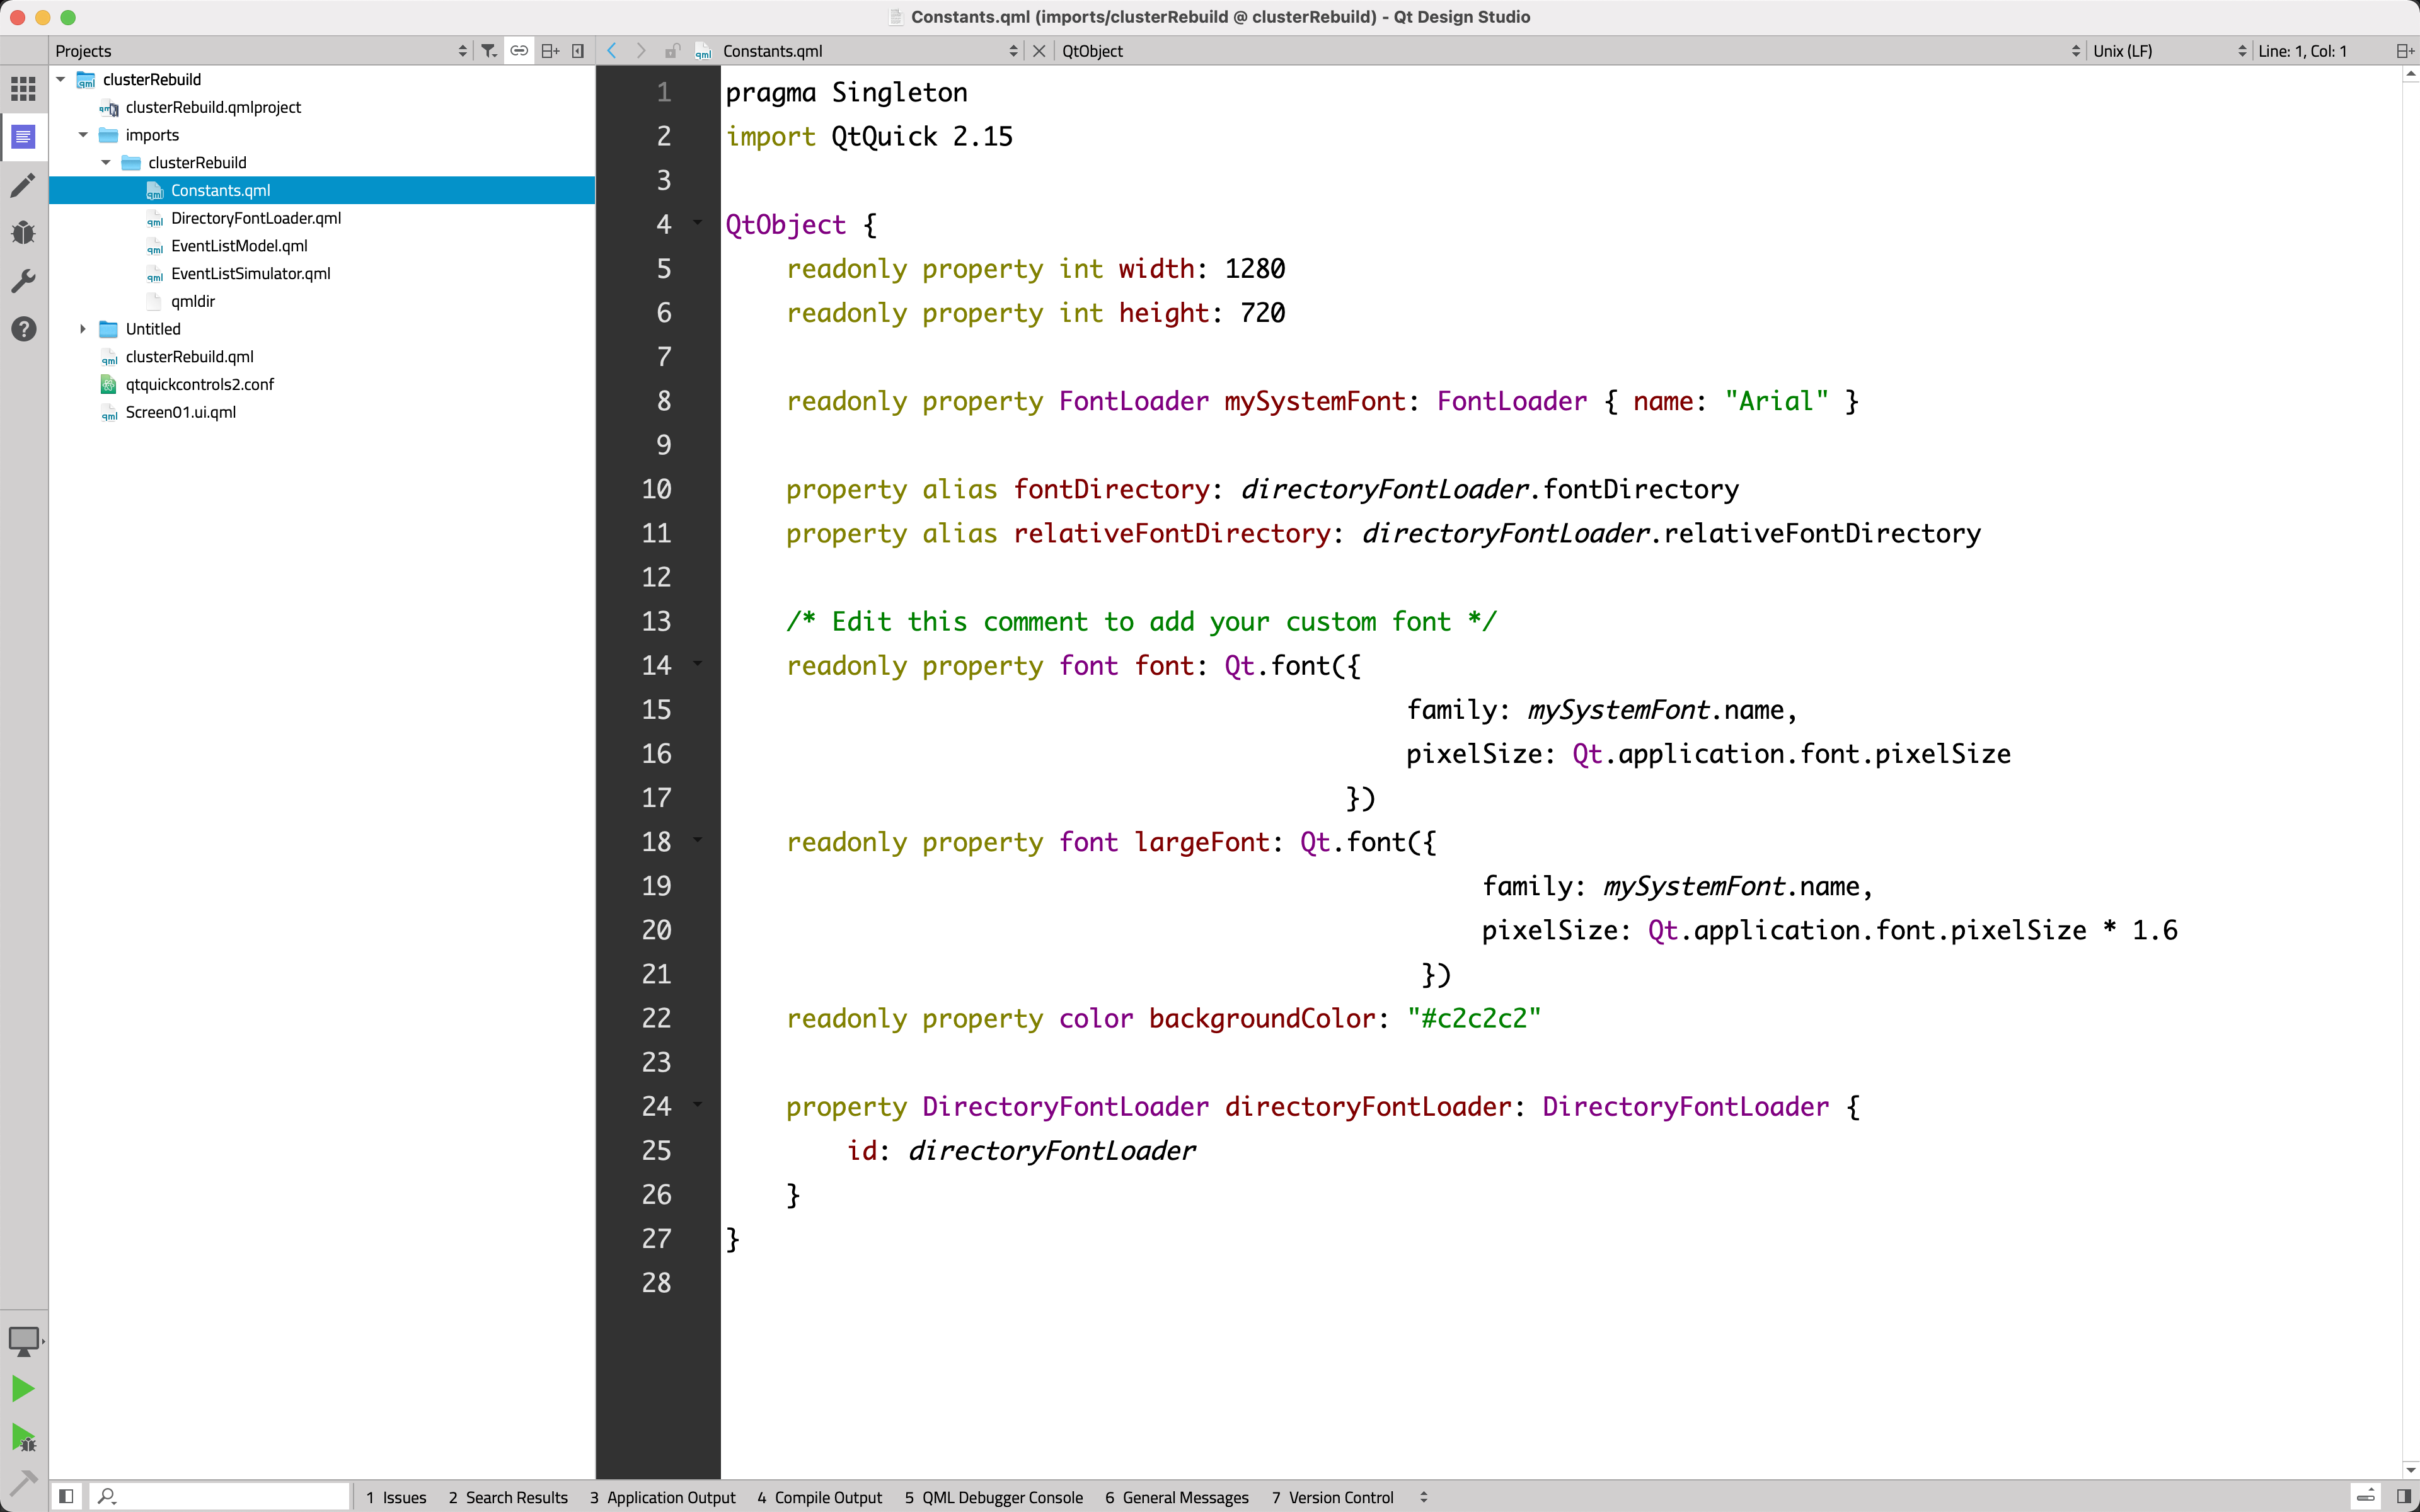Open Projects mode wrench icon
The image size is (2420, 1512).
pyautogui.click(x=23, y=281)
